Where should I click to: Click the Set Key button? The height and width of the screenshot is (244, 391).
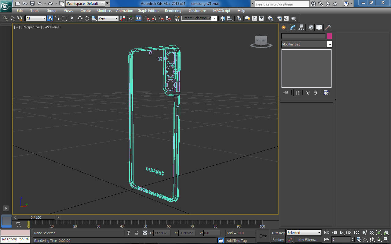(x=278, y=240)
